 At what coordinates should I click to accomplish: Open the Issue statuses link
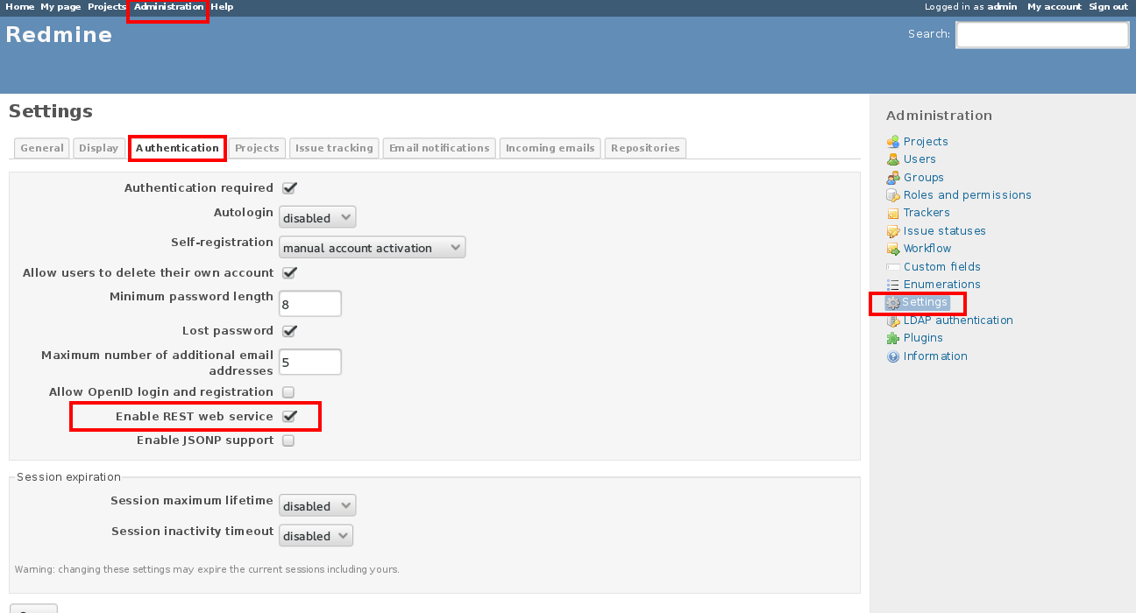tap(945, 231)
